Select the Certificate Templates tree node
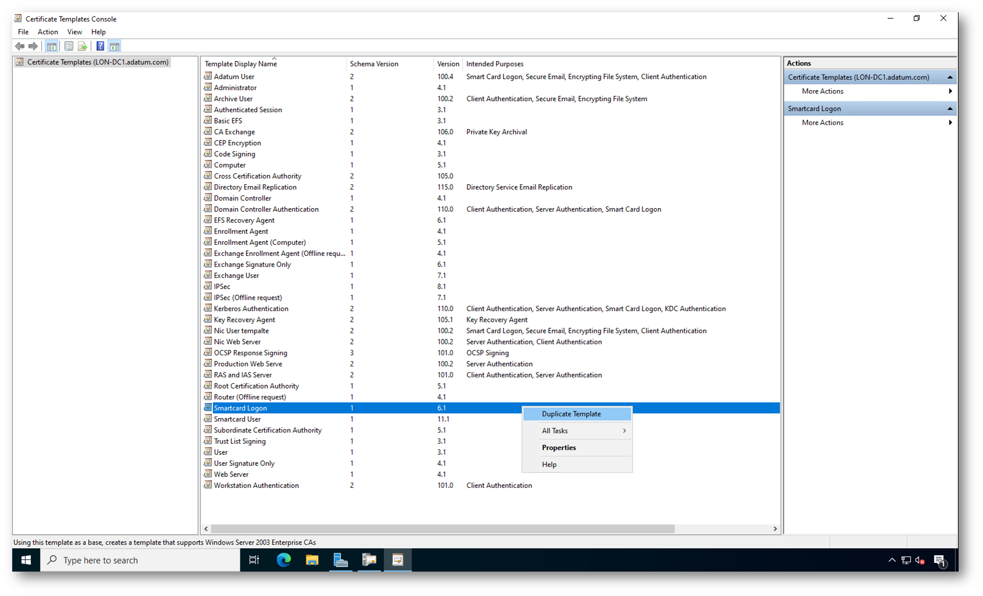This screenshot has width=983, height=596. click(x=98, y=62)
